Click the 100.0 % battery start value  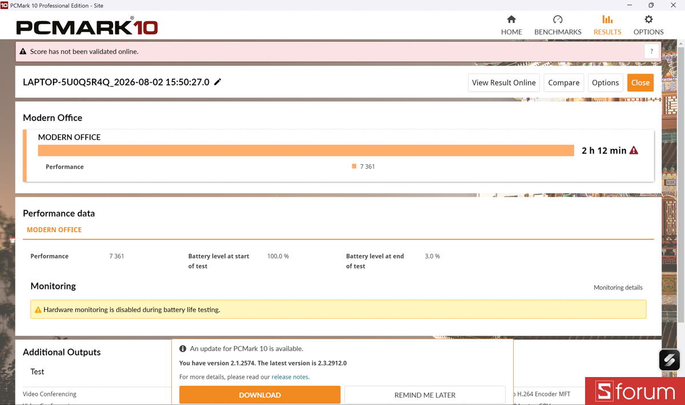pyautogui.click(x=278, y=256)
